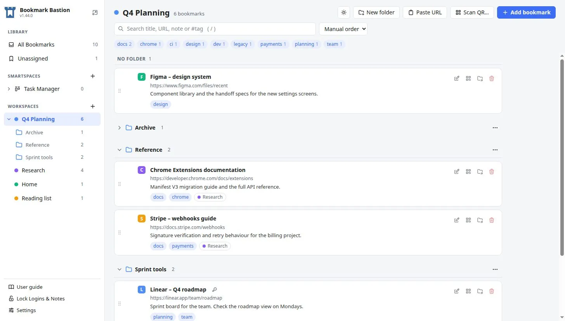
Task: Filter by the team tag in filter bar
Action: 334,44
